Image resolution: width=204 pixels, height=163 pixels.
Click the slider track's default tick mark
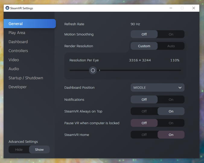coord(100,70)
